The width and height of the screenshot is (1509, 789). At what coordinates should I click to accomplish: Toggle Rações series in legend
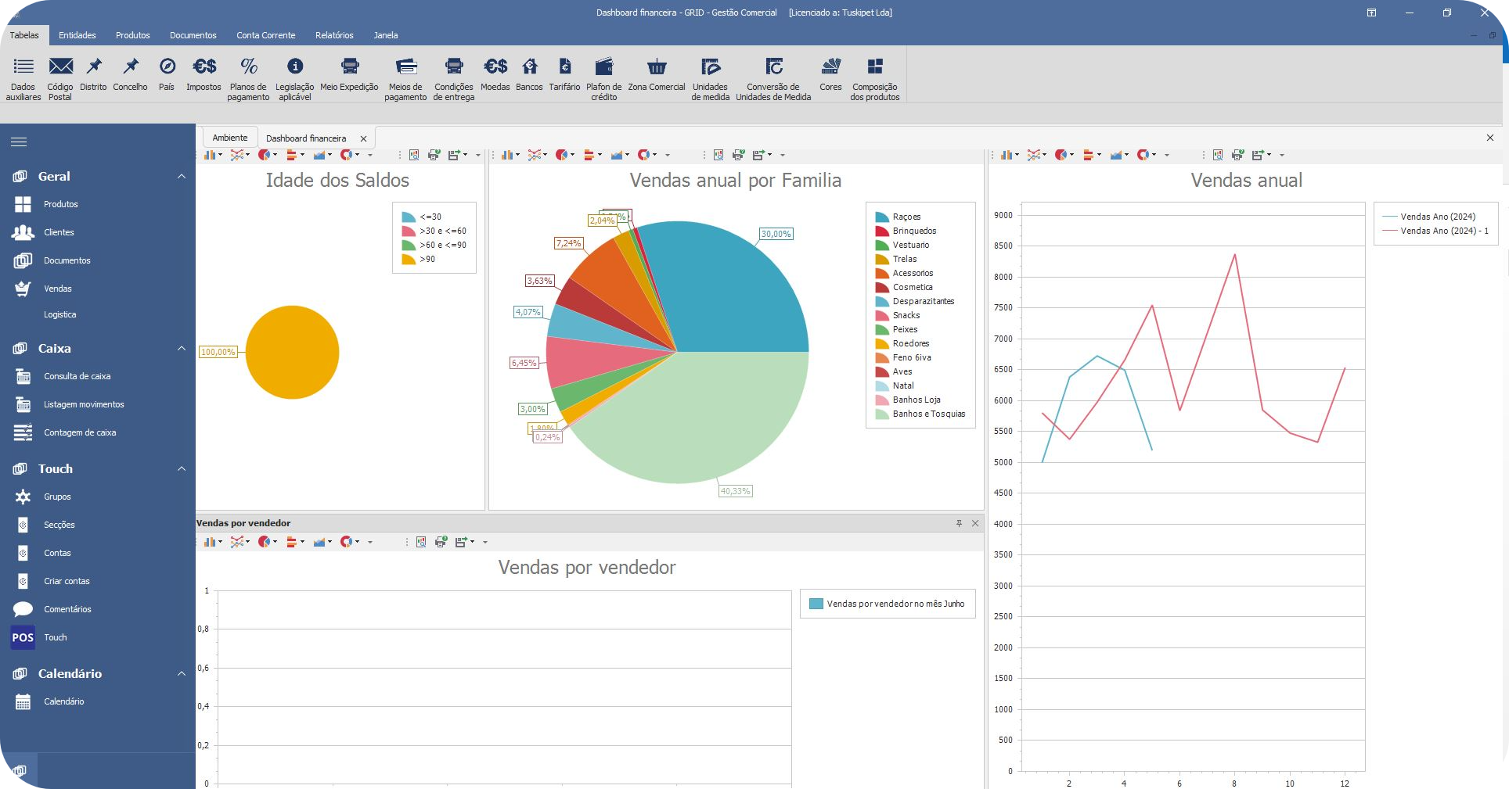[x=906, y=217]
